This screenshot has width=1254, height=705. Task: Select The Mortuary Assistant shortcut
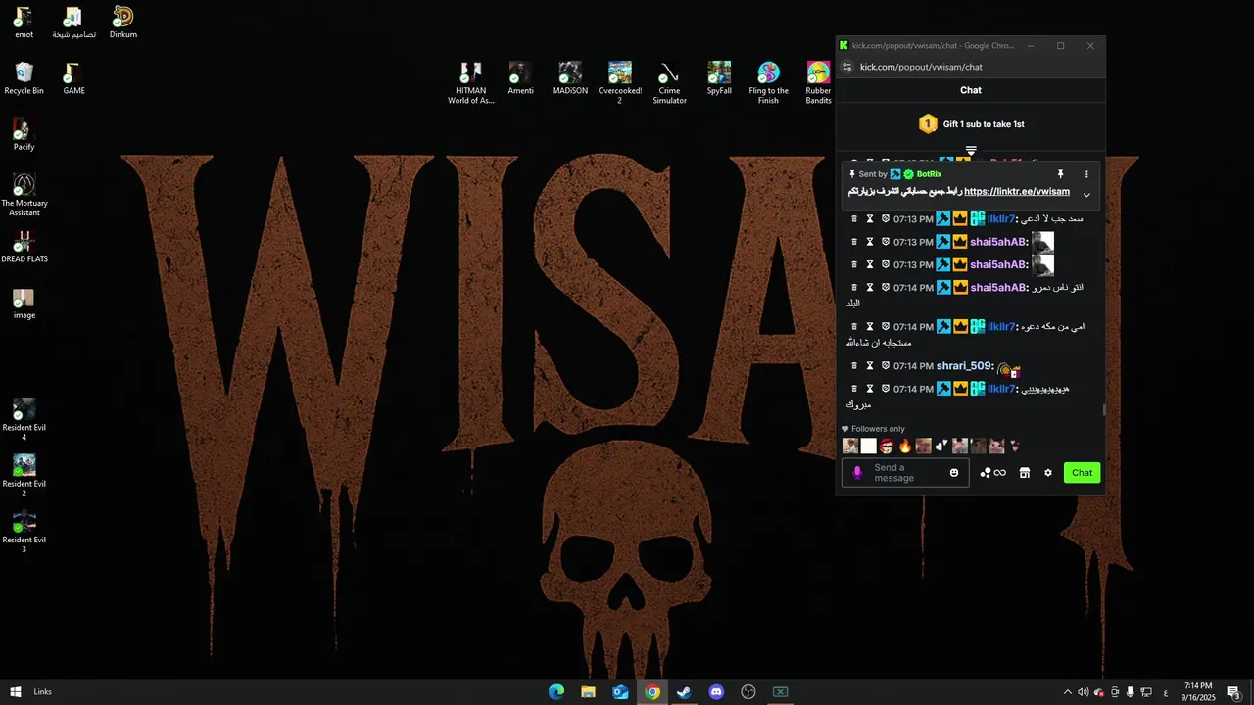point(24,196)
